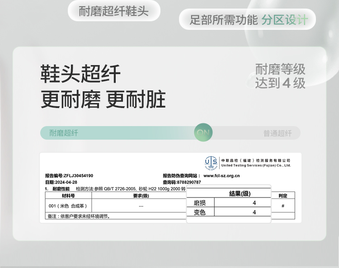Click the value 4 in the 变色 row
Image resolution: width=339 pixels, height=268 pixels.
pyautogui.click(x=254, y=212)
